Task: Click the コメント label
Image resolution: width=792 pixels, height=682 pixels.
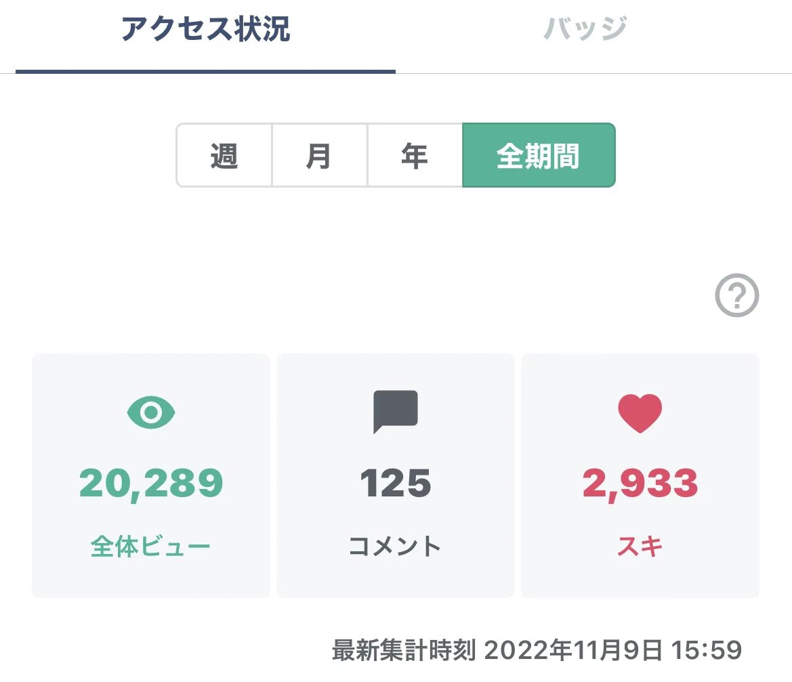Action: 395,547
